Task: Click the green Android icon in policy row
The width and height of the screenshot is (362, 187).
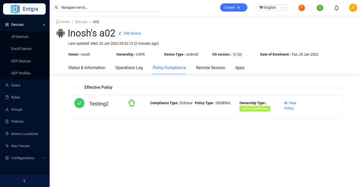Action: coord(131,103)
